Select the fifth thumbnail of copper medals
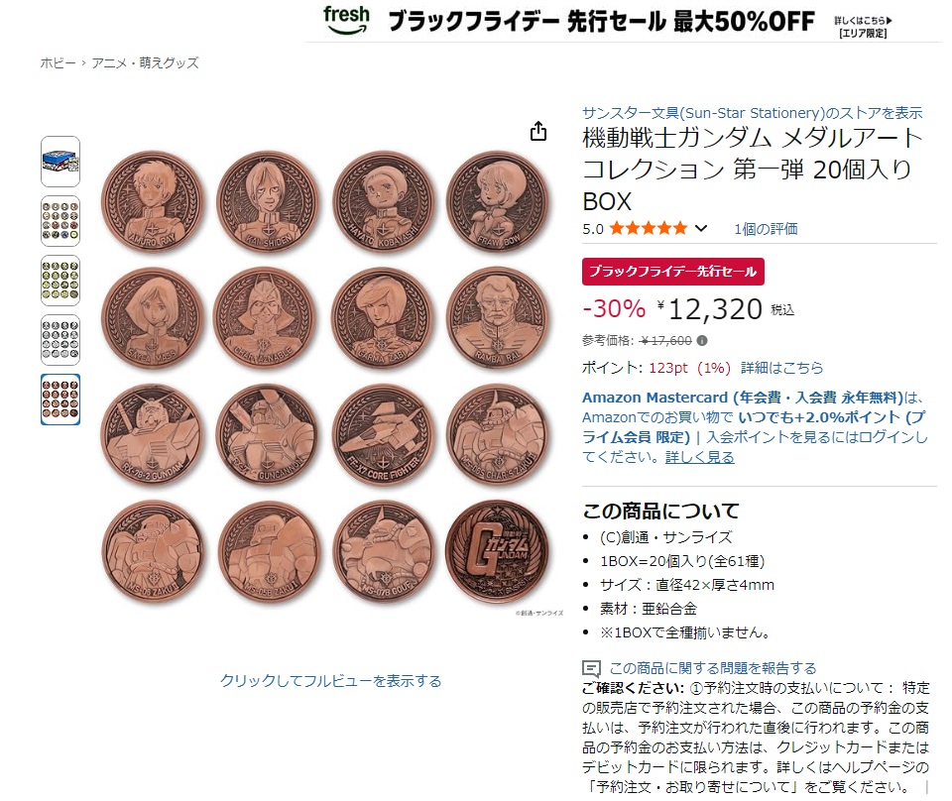Image resolution: width=952 pixels, height=801 pixels. click(x=60, y=400)
